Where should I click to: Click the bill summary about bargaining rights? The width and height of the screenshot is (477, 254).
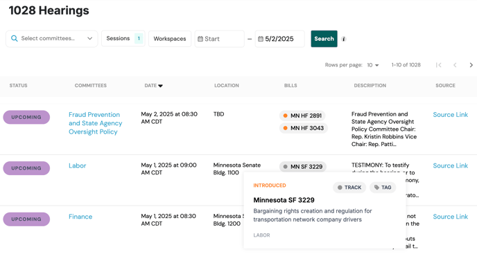point(313,215)
